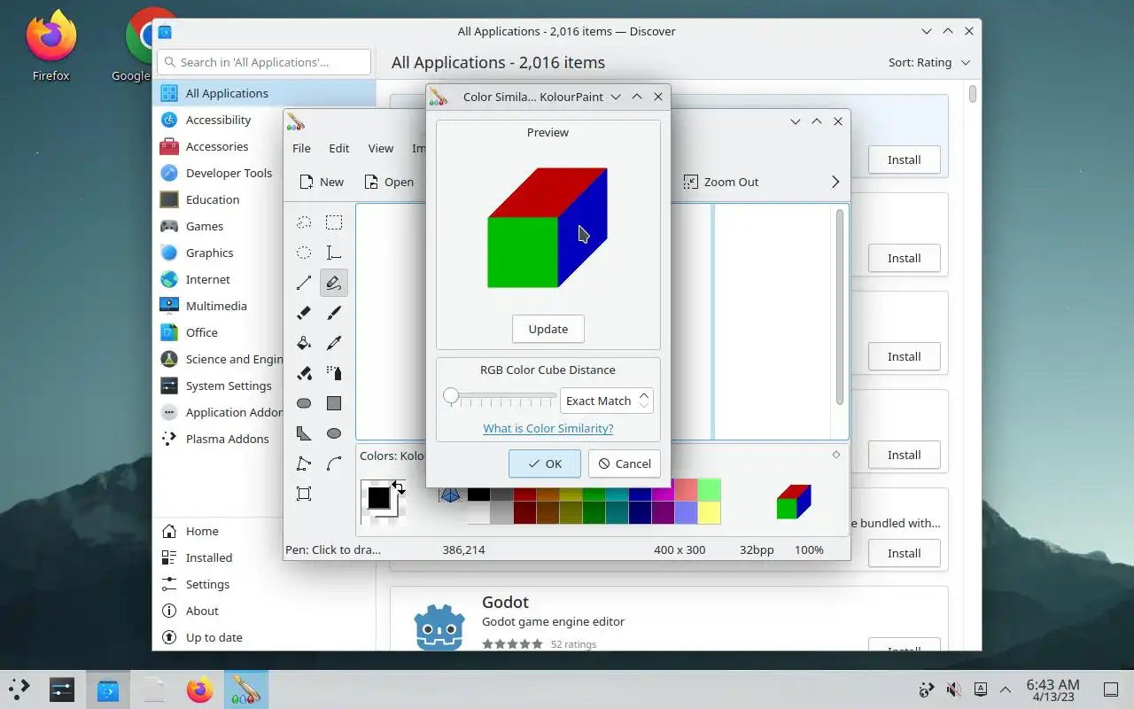1134x709 pixels.
Task: Select the Ellipse shape tool
Action: (x=334, y=433)
